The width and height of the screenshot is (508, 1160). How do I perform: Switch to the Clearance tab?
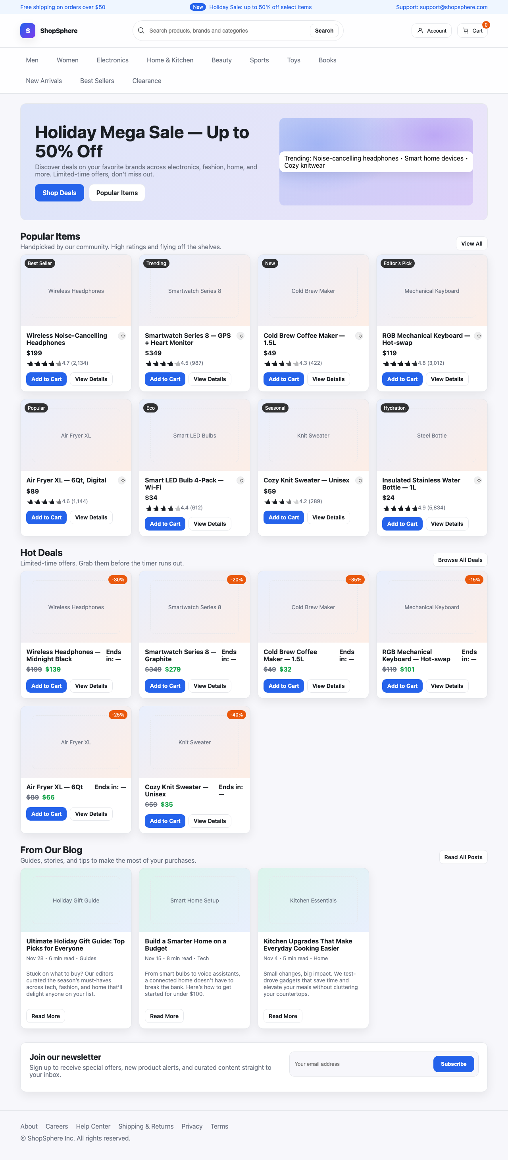tap(146, 81)
